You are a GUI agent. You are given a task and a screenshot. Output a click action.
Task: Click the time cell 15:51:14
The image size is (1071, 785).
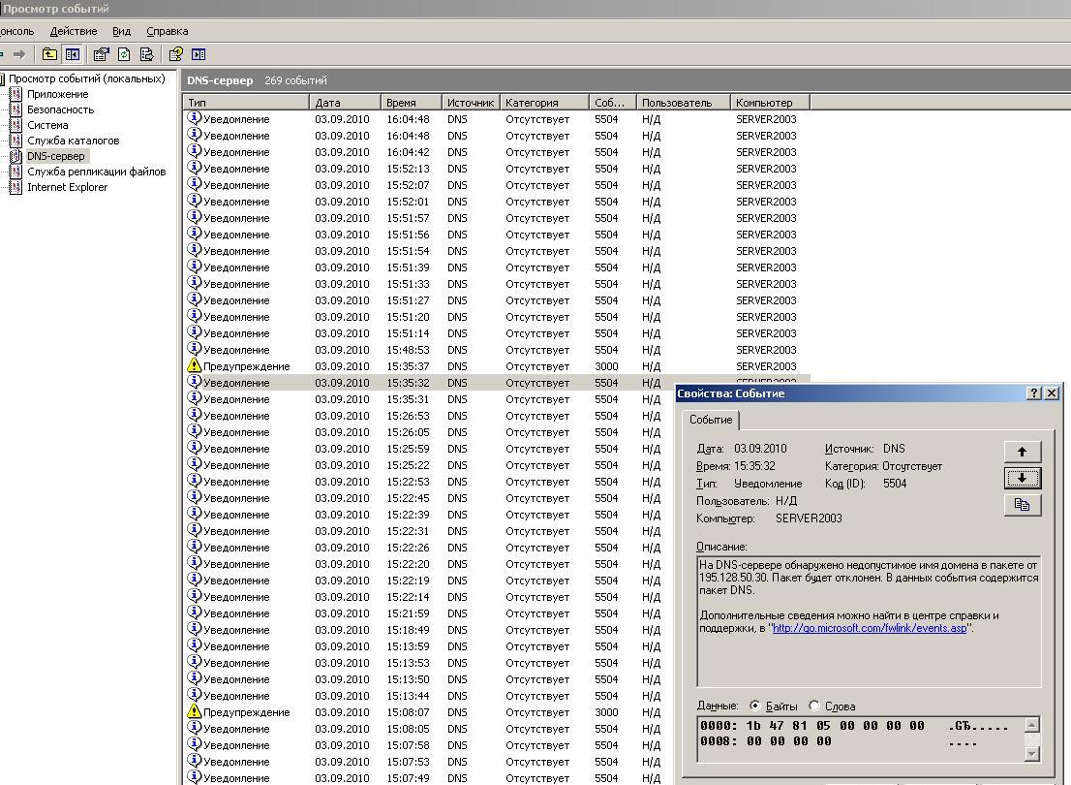click(408, 333)
